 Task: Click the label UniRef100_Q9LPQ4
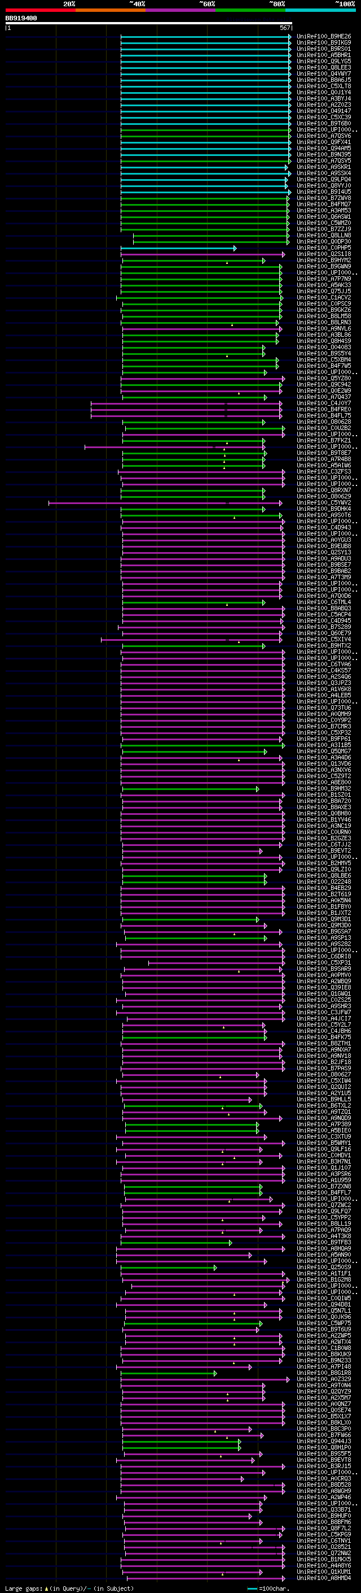324,179
